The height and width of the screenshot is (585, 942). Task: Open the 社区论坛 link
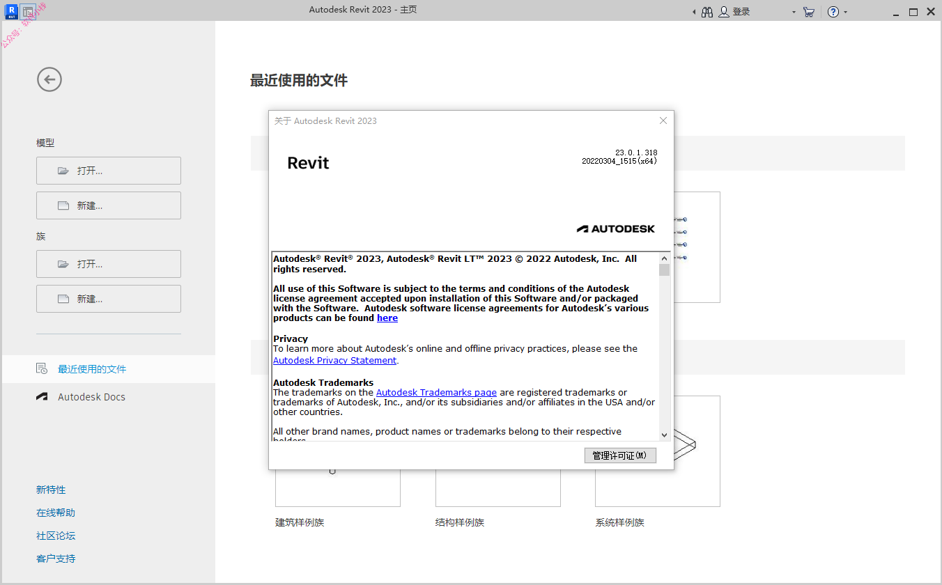click(56, 536)
